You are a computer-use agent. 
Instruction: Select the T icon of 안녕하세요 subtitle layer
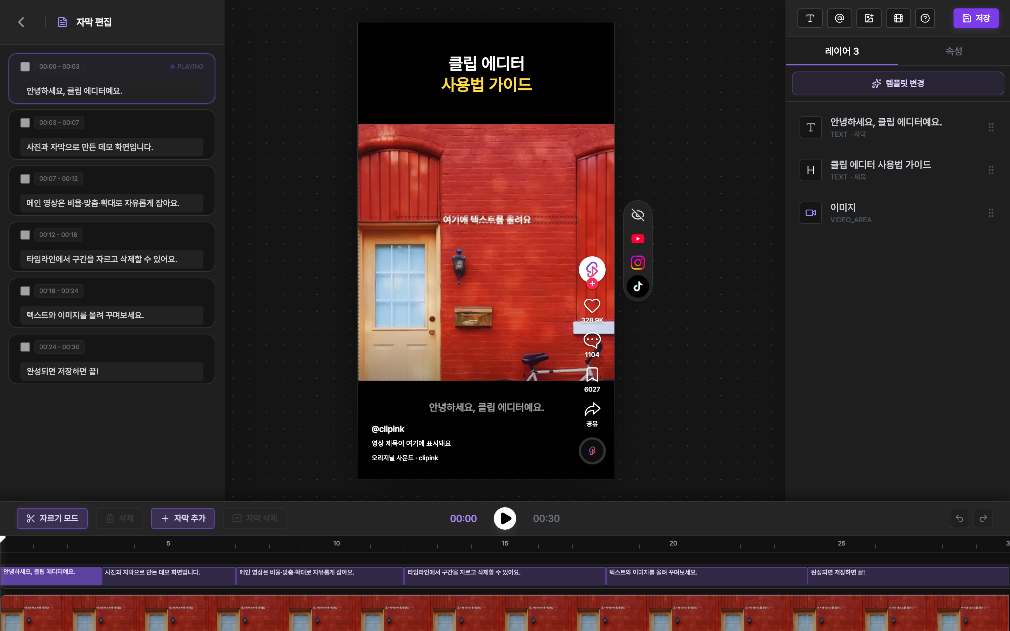[x=810, y=127]
